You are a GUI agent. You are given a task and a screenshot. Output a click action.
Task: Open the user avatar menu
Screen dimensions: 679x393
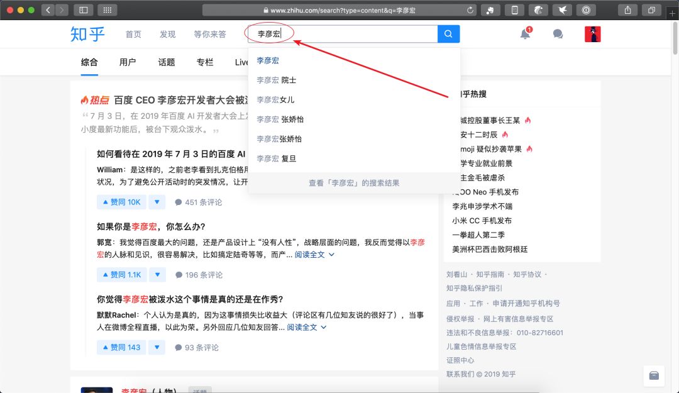point(592,34)
